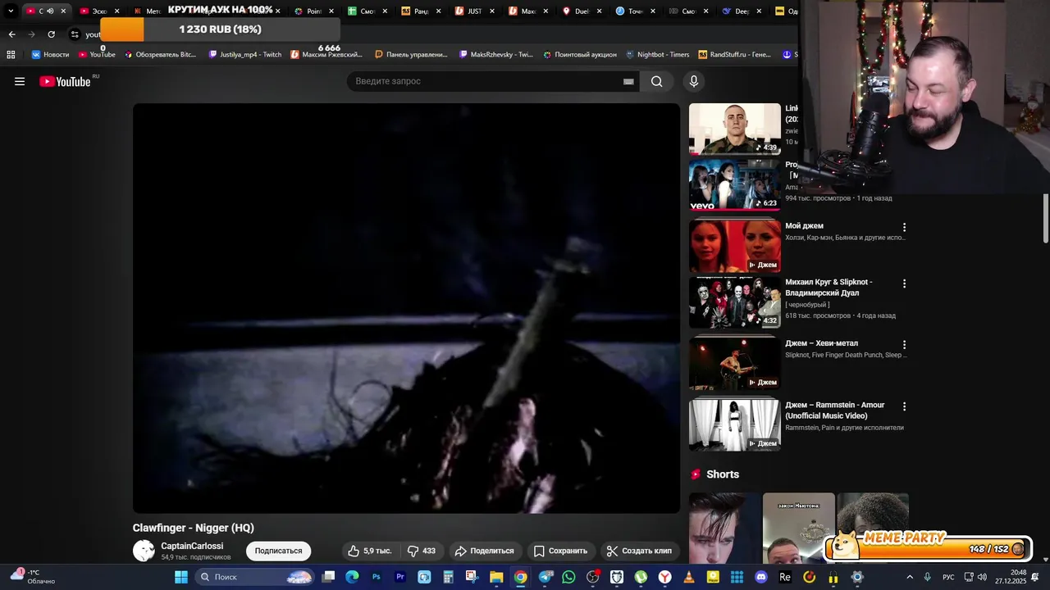Open the 'Новости' VK bookmark
Viewport: 1050px width, 590px height.
pos(51,54)
